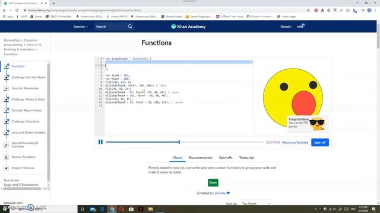Click the browser address bar URL
Image resolution: width=380 pixels, height=213 pixels.
(84, 11)
